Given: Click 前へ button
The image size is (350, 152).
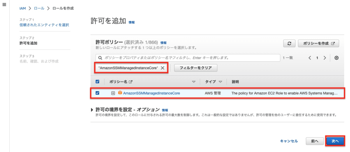Looking at the screenshot, I should pos(314,141).
